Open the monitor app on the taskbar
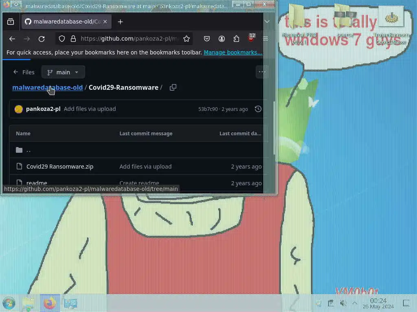This screenshot has width=417, height=312. point(70,303)
